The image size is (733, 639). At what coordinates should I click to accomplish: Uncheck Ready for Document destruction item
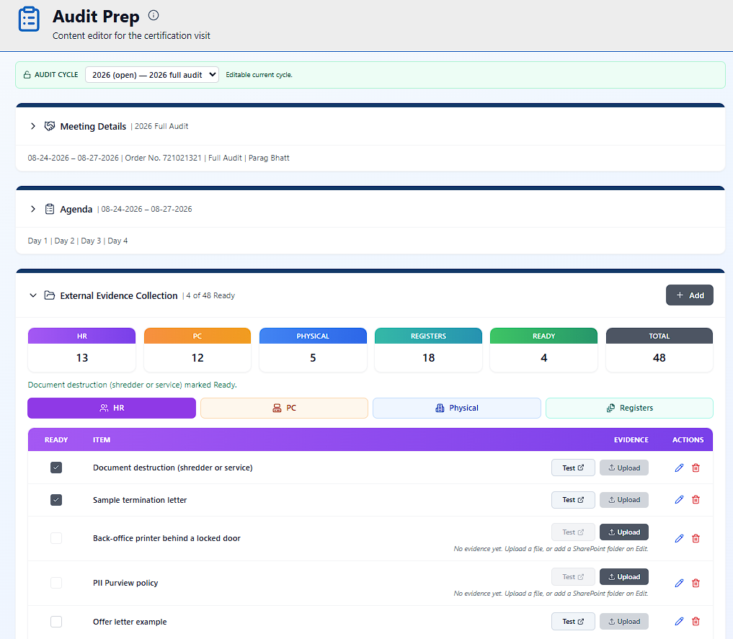[56, 468]
